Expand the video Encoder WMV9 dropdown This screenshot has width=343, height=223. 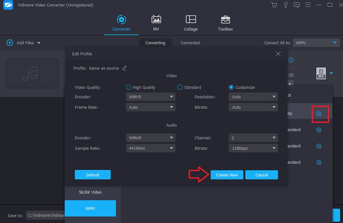click(x=151, y=97)
